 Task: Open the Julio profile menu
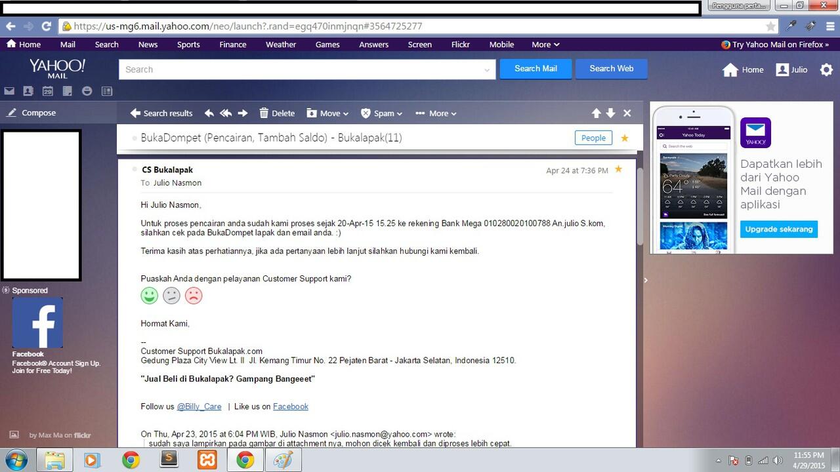coord(791,69)
